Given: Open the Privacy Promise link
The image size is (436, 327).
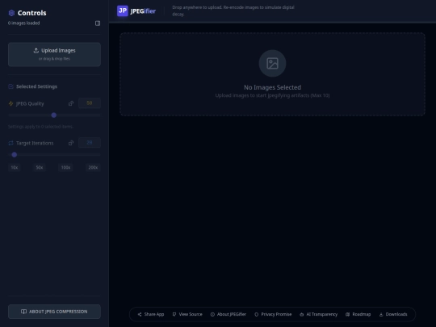Looking at the screenshot, I should point(273,314).
